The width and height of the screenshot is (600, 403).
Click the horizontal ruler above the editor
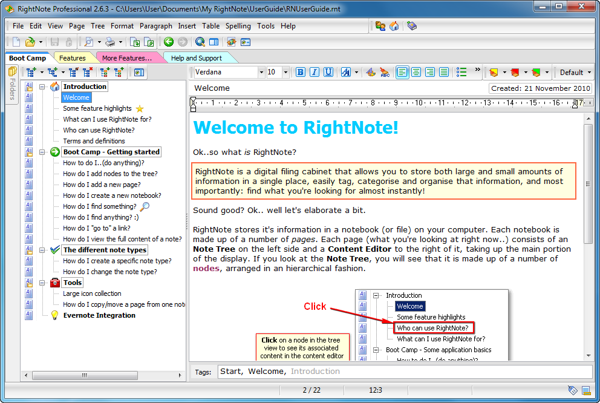coord(391,103)
